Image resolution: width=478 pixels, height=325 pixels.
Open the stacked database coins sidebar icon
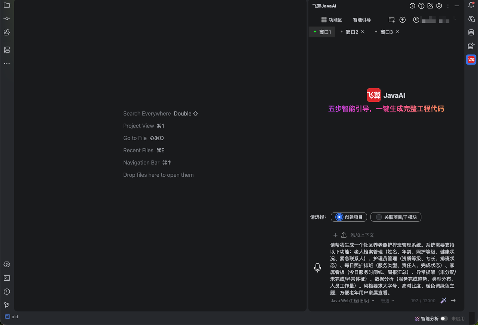click(7, 32)
